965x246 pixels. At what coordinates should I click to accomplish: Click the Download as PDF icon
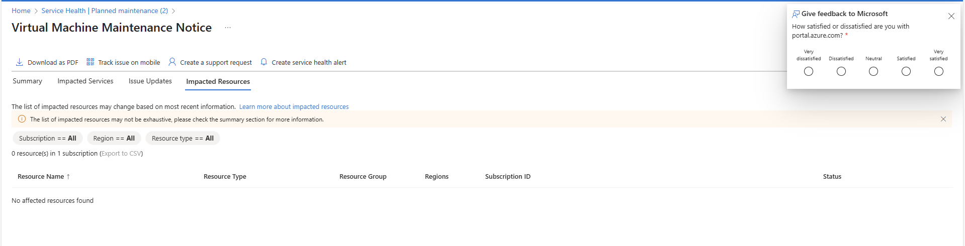click(19, 62)
